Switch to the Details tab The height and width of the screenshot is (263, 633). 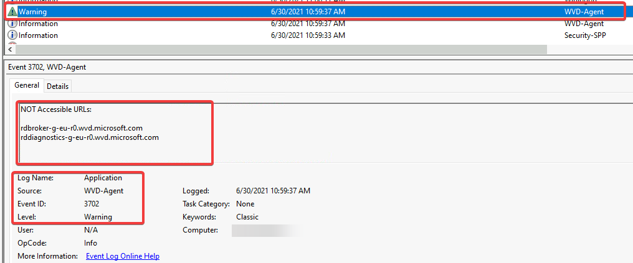[57, 86]
